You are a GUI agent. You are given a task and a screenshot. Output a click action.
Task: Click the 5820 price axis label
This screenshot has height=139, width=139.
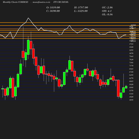tap(131, 85)
